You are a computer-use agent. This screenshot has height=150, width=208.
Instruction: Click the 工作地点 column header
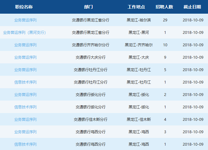136,7
